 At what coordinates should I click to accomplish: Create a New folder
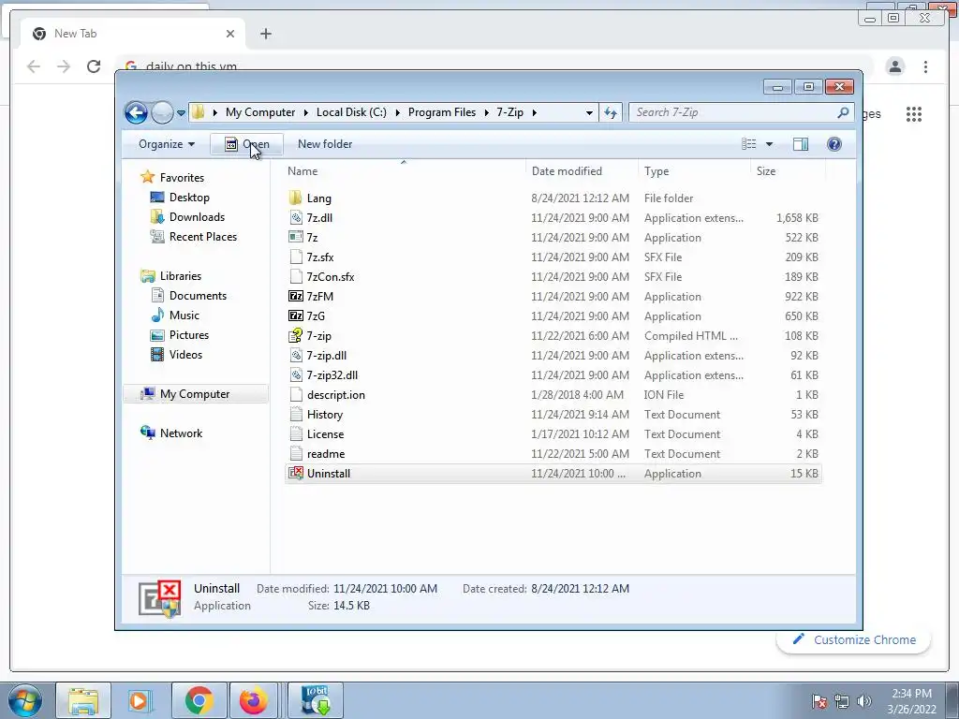(325, 144)
